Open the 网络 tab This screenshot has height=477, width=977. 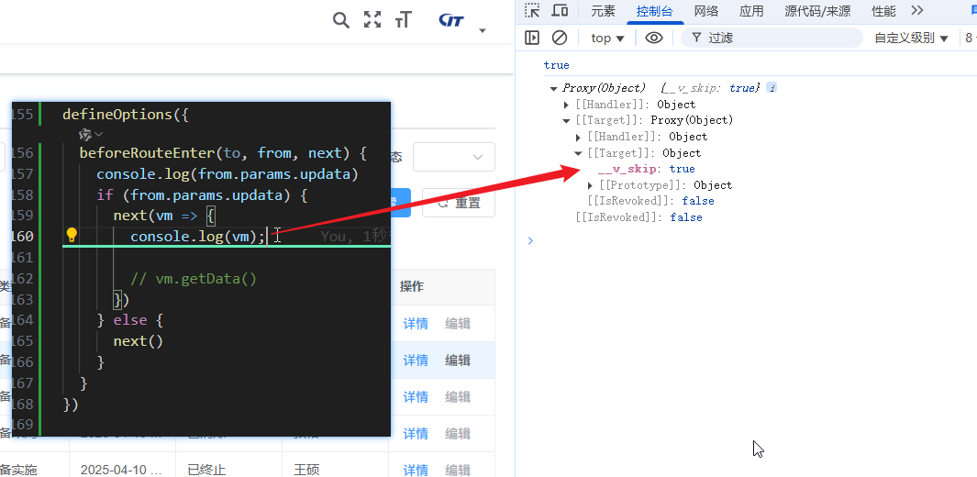pyautogui.click(x=706, y=11)
